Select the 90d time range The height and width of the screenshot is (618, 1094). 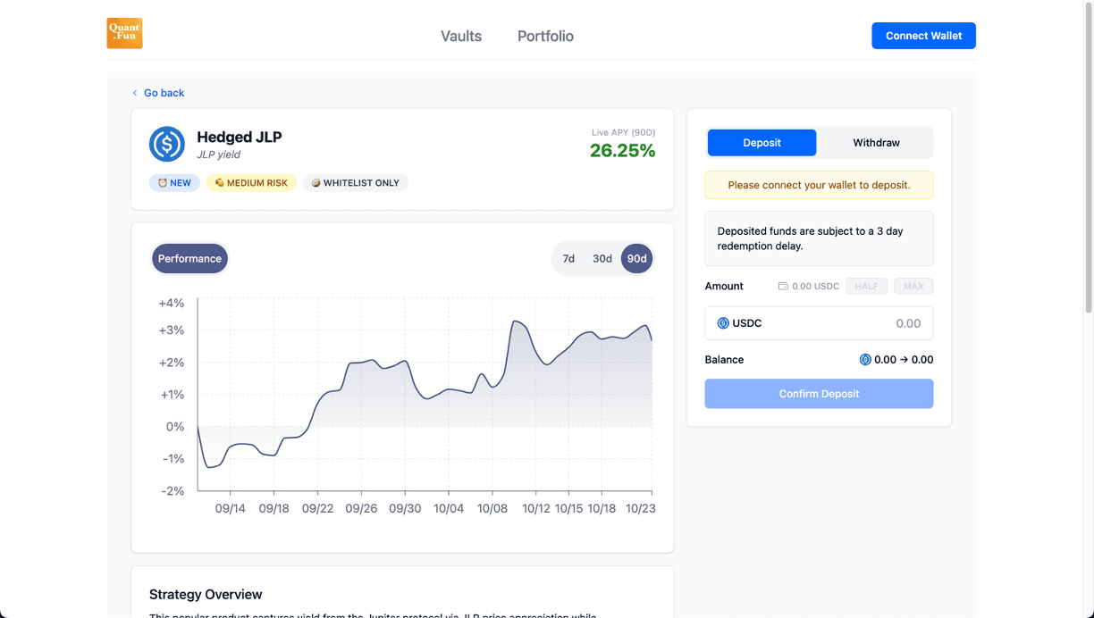[x=636, y=259]
